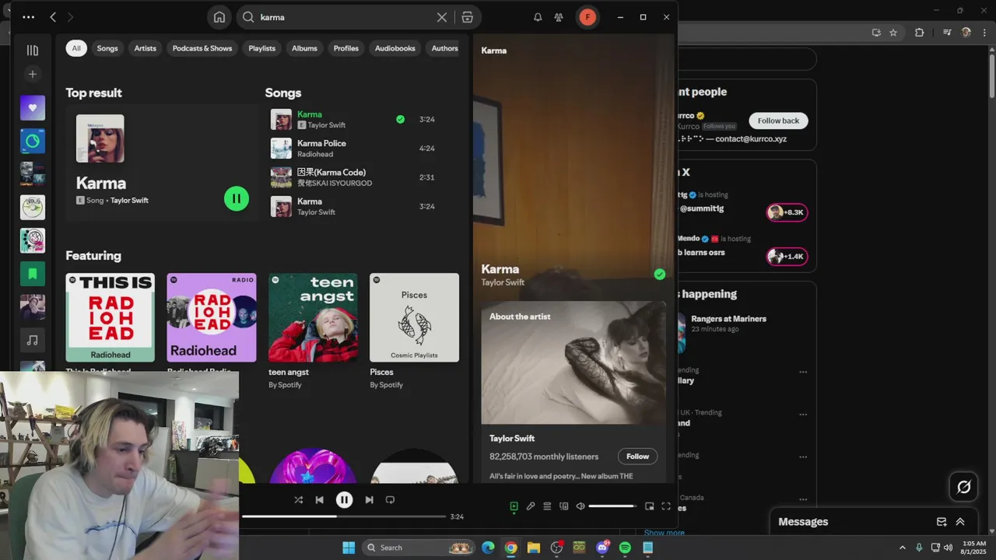The height and width of the screenshot is (560, 996).
Task: Create a playlist with the plus icon
Action: coord(32,74)
